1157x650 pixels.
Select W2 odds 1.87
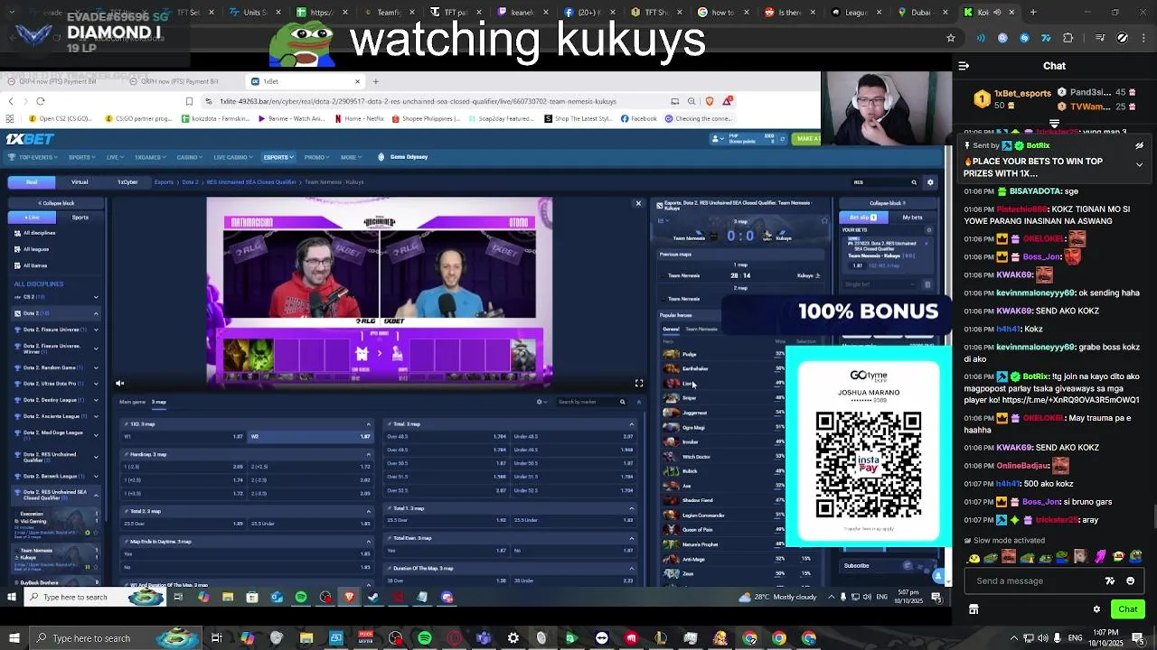(310, 437)
